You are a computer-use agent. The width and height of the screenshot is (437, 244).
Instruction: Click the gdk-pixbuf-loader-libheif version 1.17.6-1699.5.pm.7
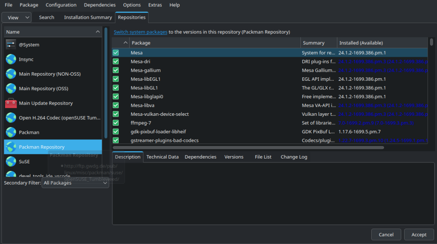click(359, 132)
